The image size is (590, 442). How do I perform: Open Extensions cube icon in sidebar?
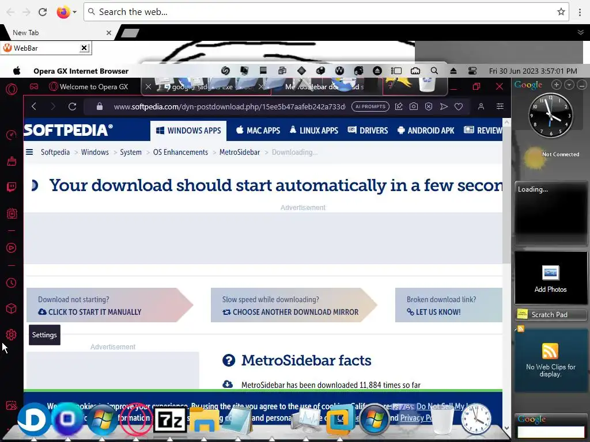coord(12,308)
